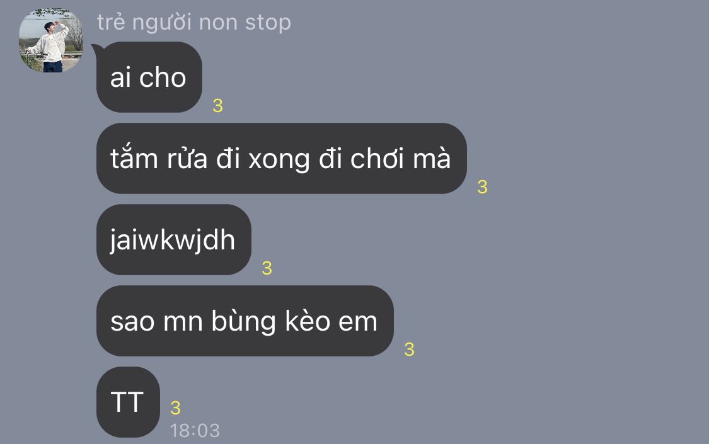Click the pointed tail of "ai cho" bubble

click(95, 48)
